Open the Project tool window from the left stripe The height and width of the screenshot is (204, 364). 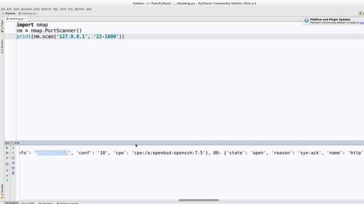pos(2,26)
